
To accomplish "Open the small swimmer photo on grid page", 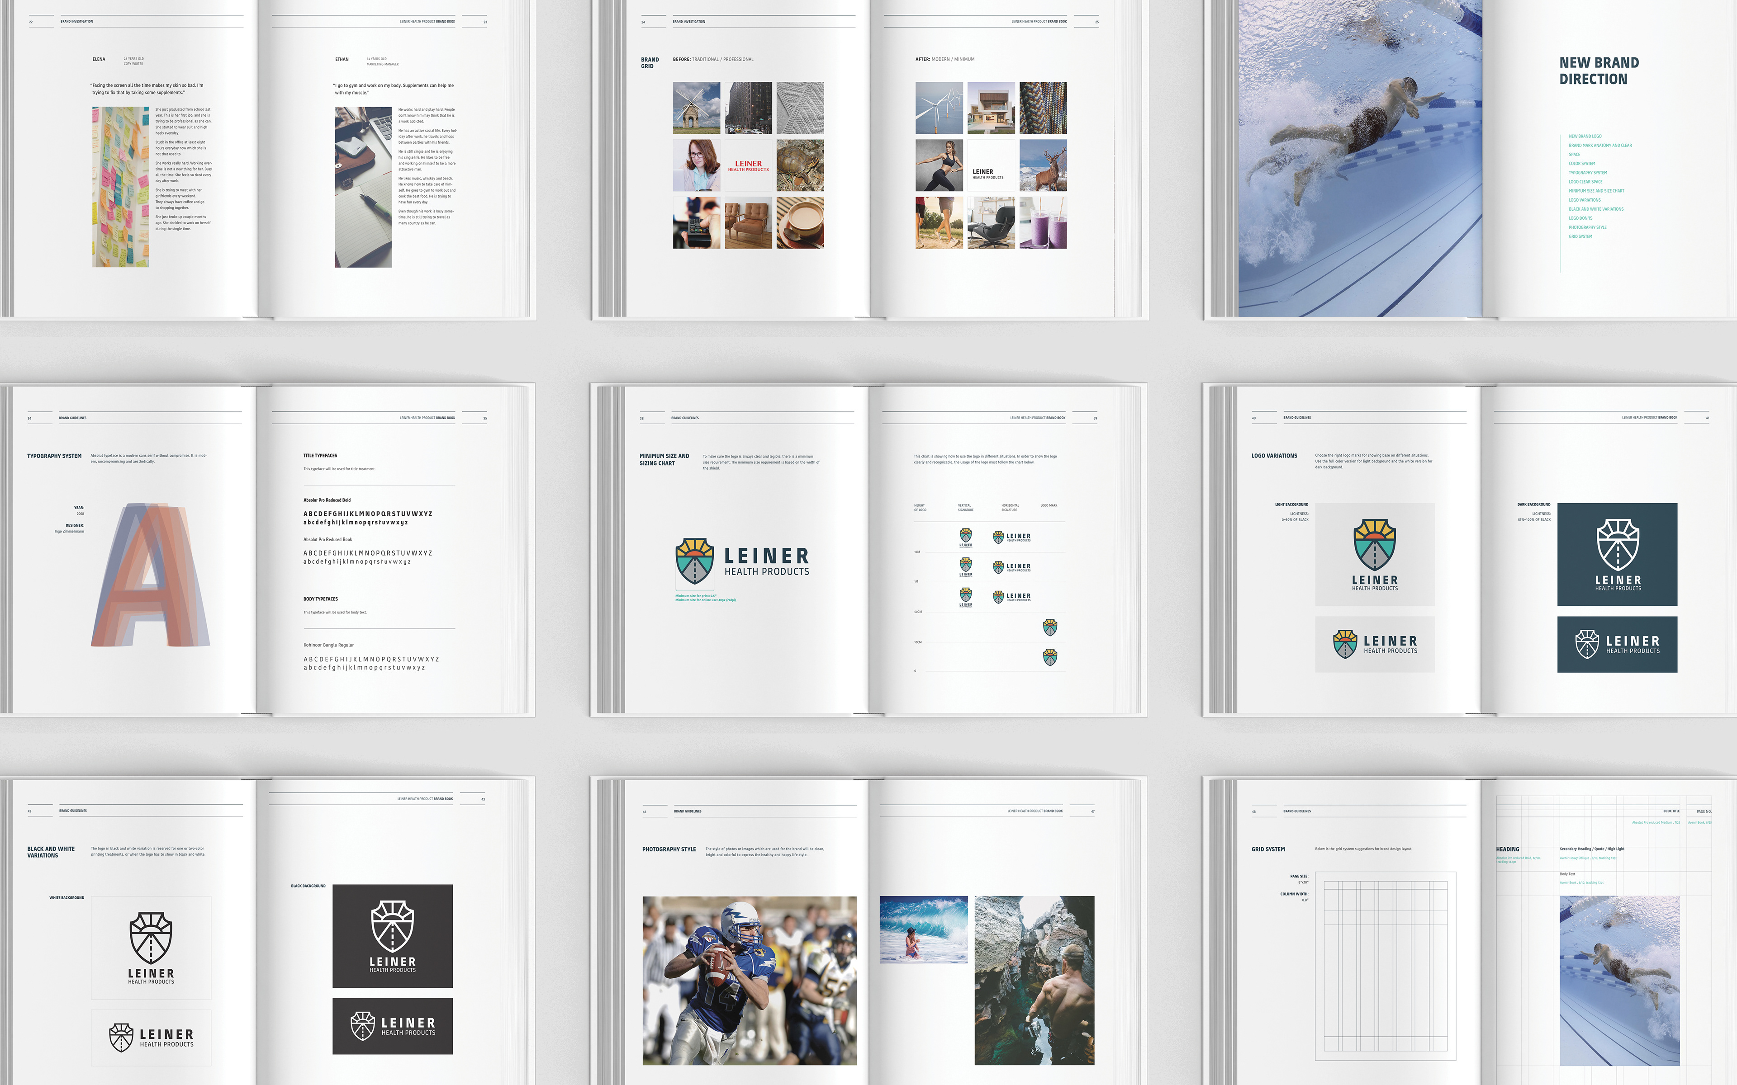I will coord(1619,980).
